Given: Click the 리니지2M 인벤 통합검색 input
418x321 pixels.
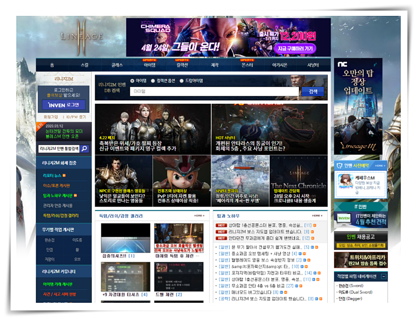Looking at the screenshot, I should click(x=59, y=148).
